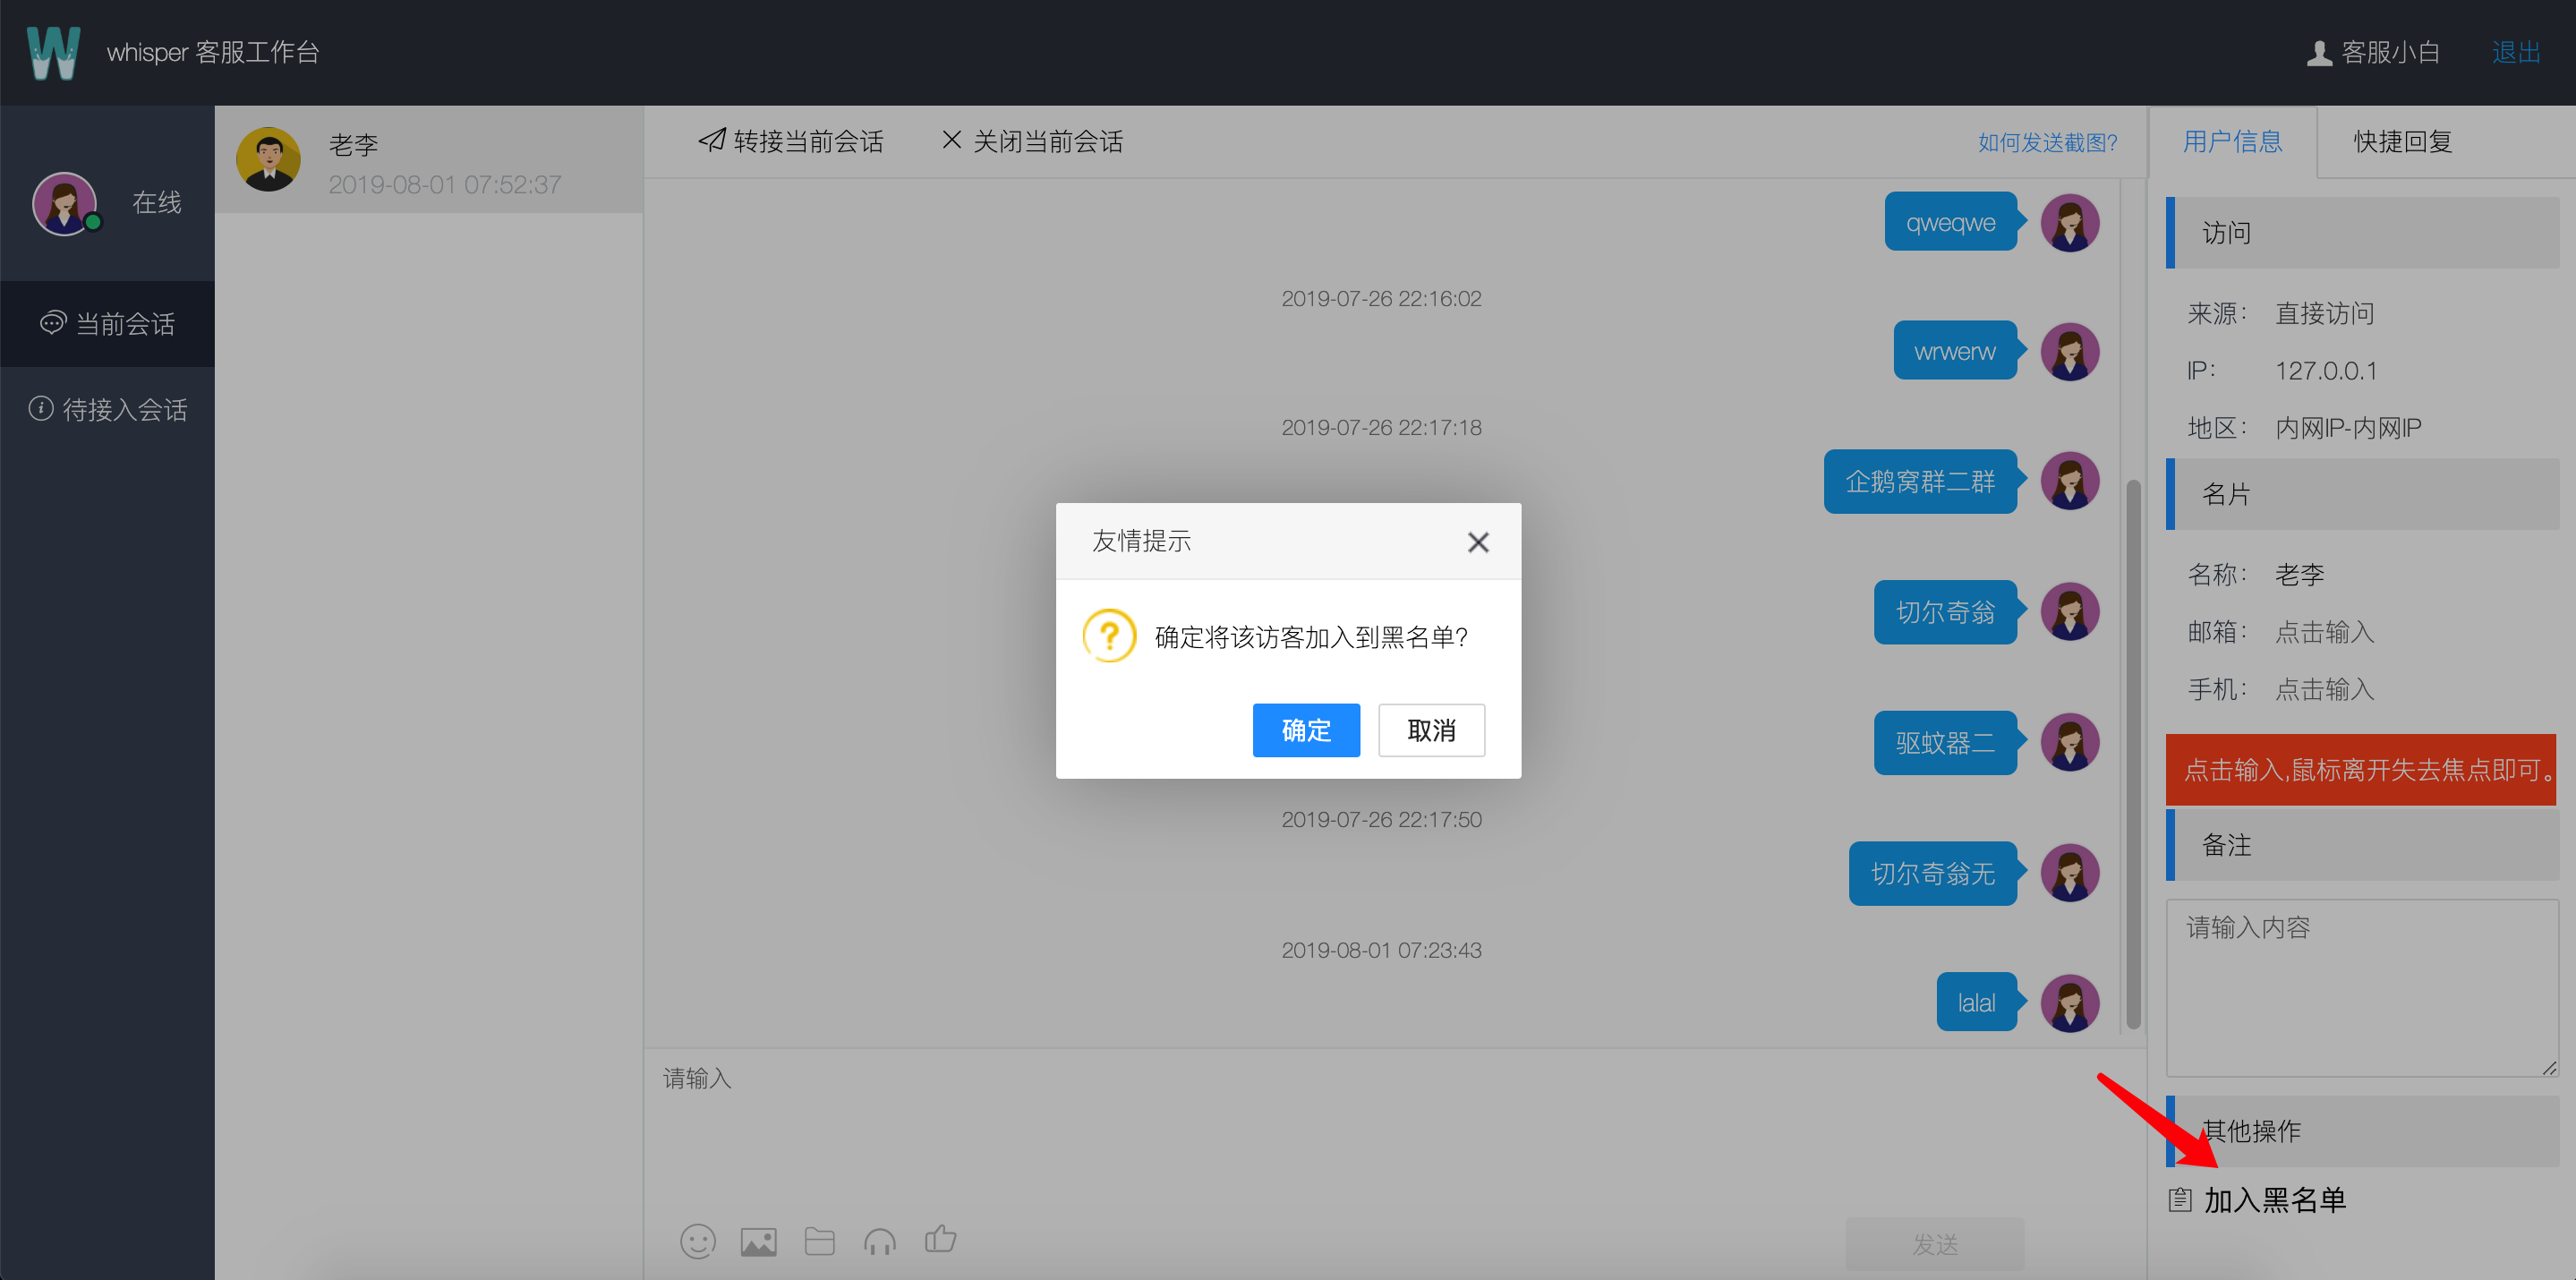Open the emoji smiley picker
The height and width of the screenshot is (1280, 2576).
point(698,1241)
